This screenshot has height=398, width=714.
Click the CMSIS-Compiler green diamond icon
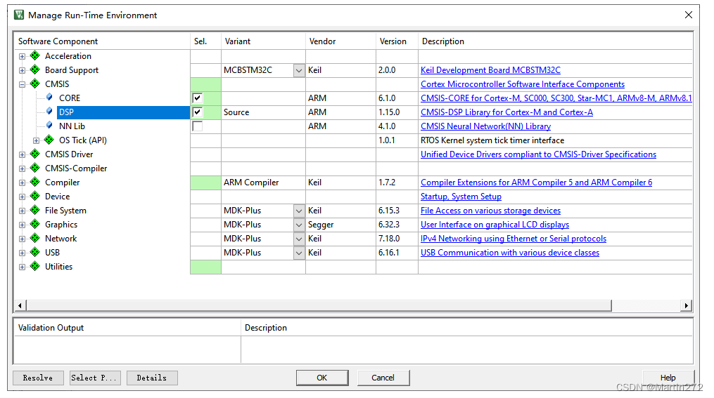coord(35,168)
